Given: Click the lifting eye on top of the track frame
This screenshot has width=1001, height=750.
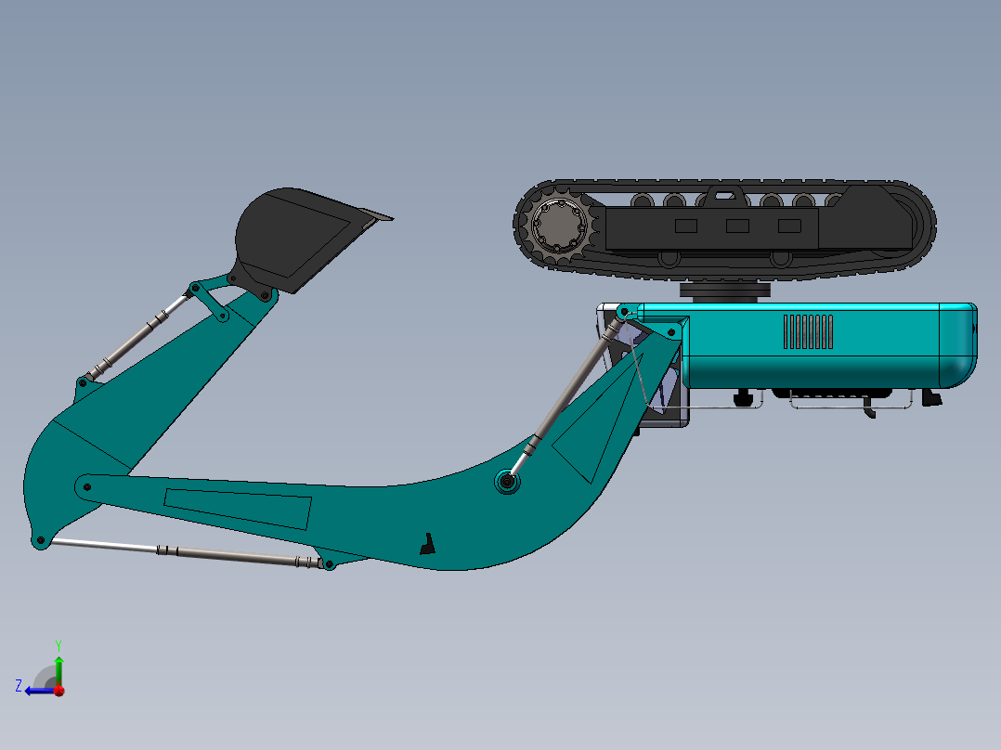Looking at the screenshot, I should click(x=726, y=194).
